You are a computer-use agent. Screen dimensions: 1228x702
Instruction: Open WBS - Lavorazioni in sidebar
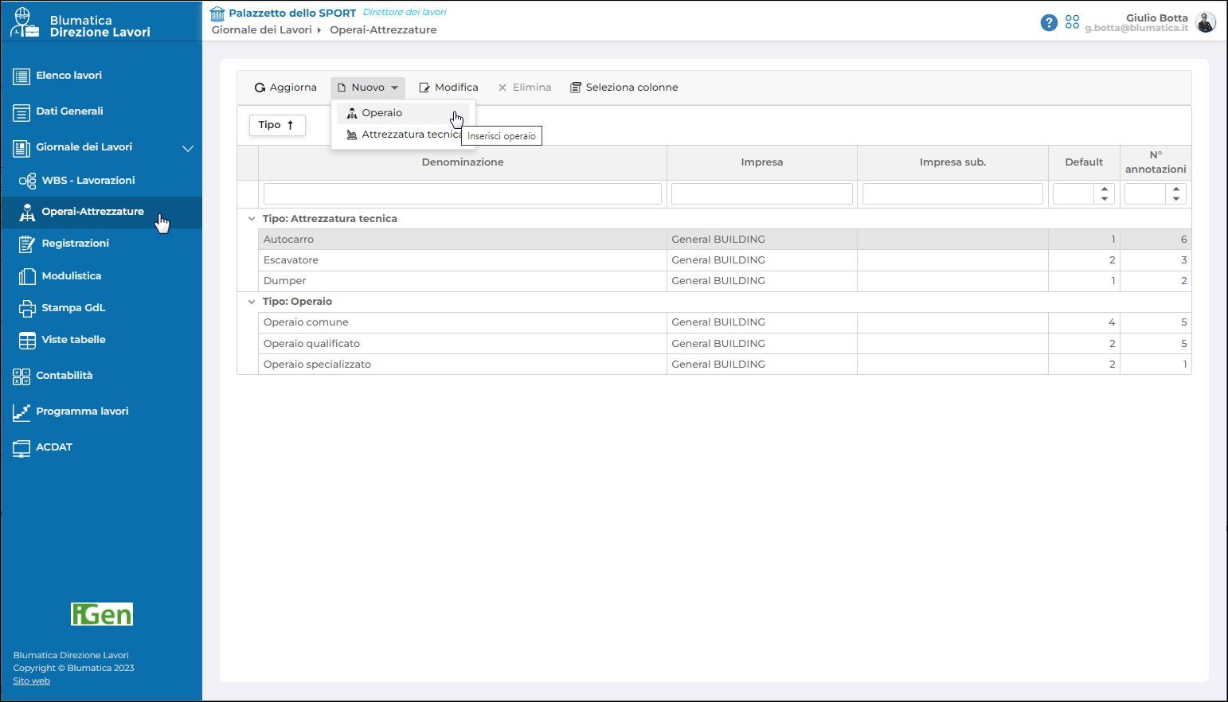[88, 181]
